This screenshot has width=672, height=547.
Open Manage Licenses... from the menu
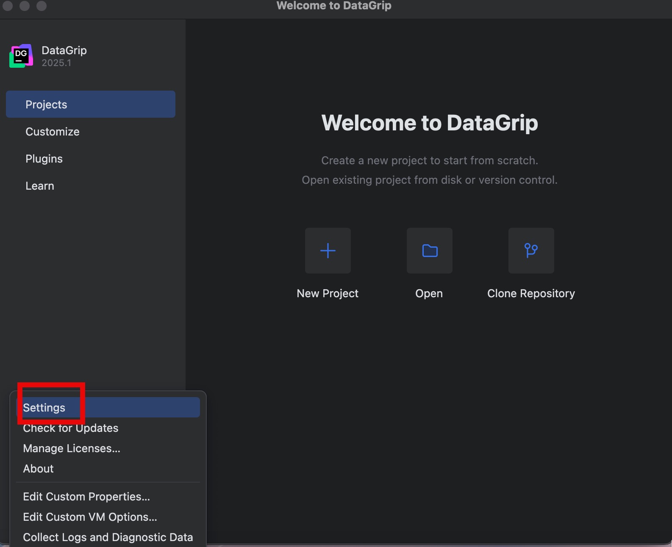coord(72,448)
